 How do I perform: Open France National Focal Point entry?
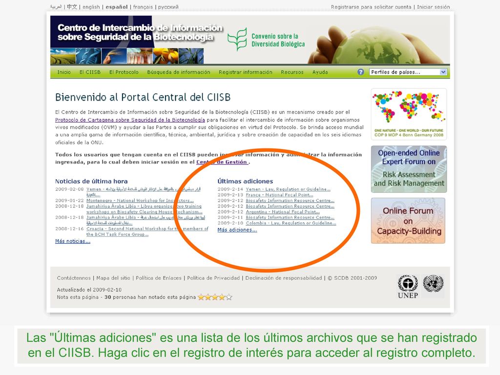coord(280,195)
